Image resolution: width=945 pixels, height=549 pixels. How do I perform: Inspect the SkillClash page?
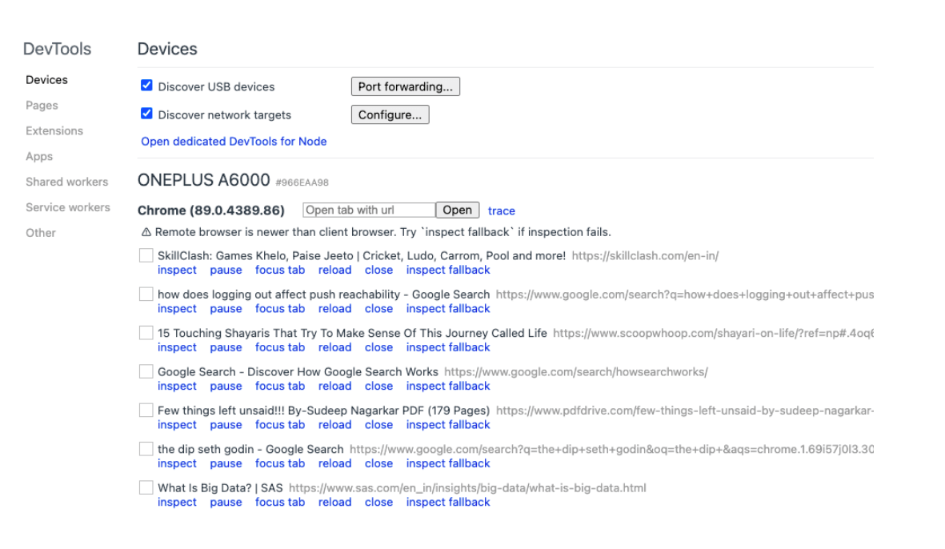coord(177,270)
